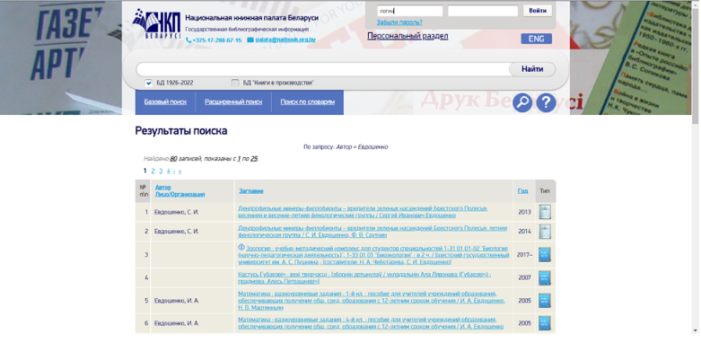Click the blue book icon in row 5
The image size is (701, 343).
pyautogui.click(x=545, y=301)
